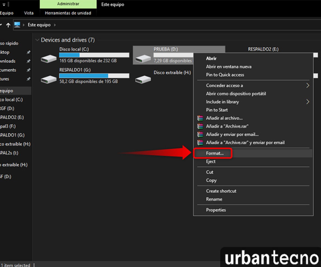Viewport: 321px width, 267px height.
Task: Collapse the Devices and drives group
Action: (x=37, y=40)
